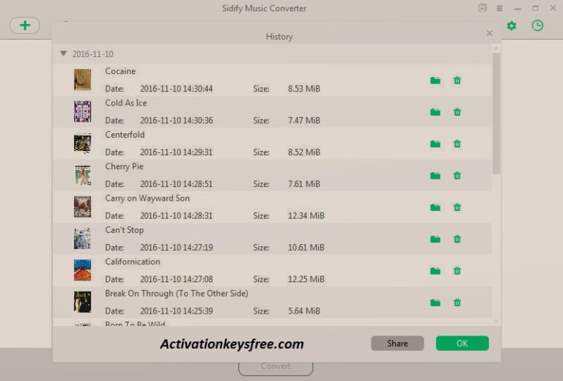Open folder for Carry on Wayward Son
The height and width of the screenshot is (381, 563).
tap(435, 207)
